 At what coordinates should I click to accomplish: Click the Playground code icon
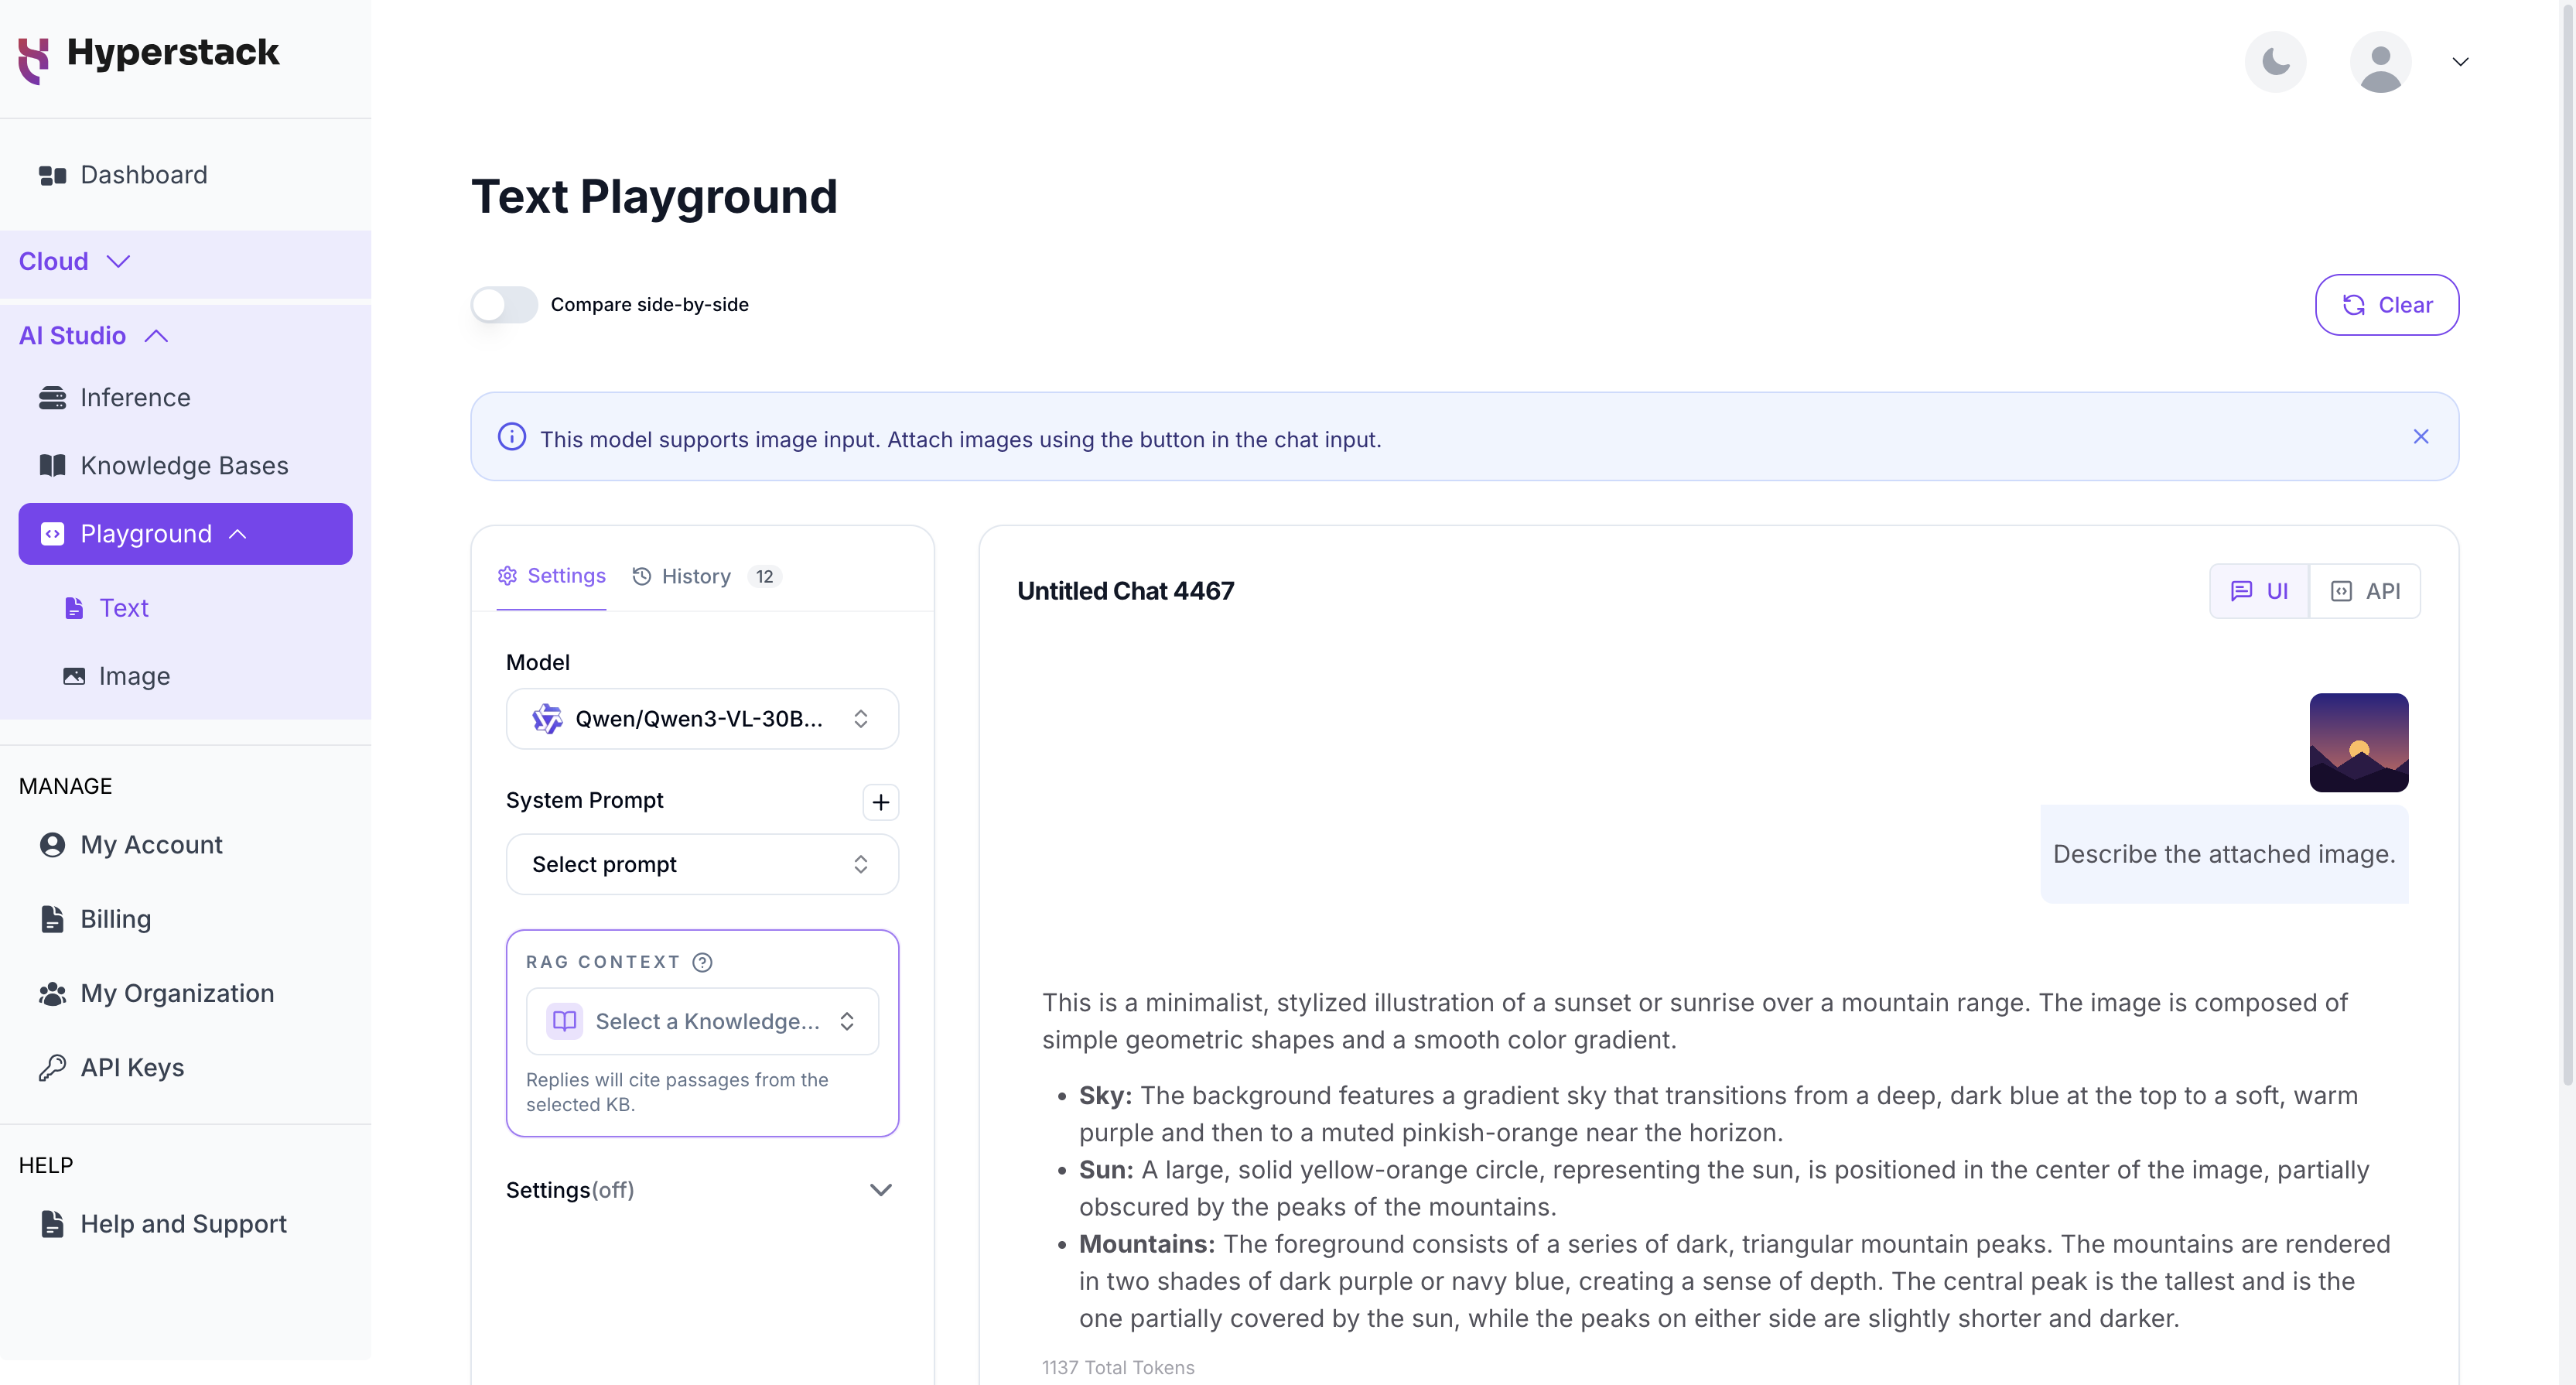tap(52, 534)
